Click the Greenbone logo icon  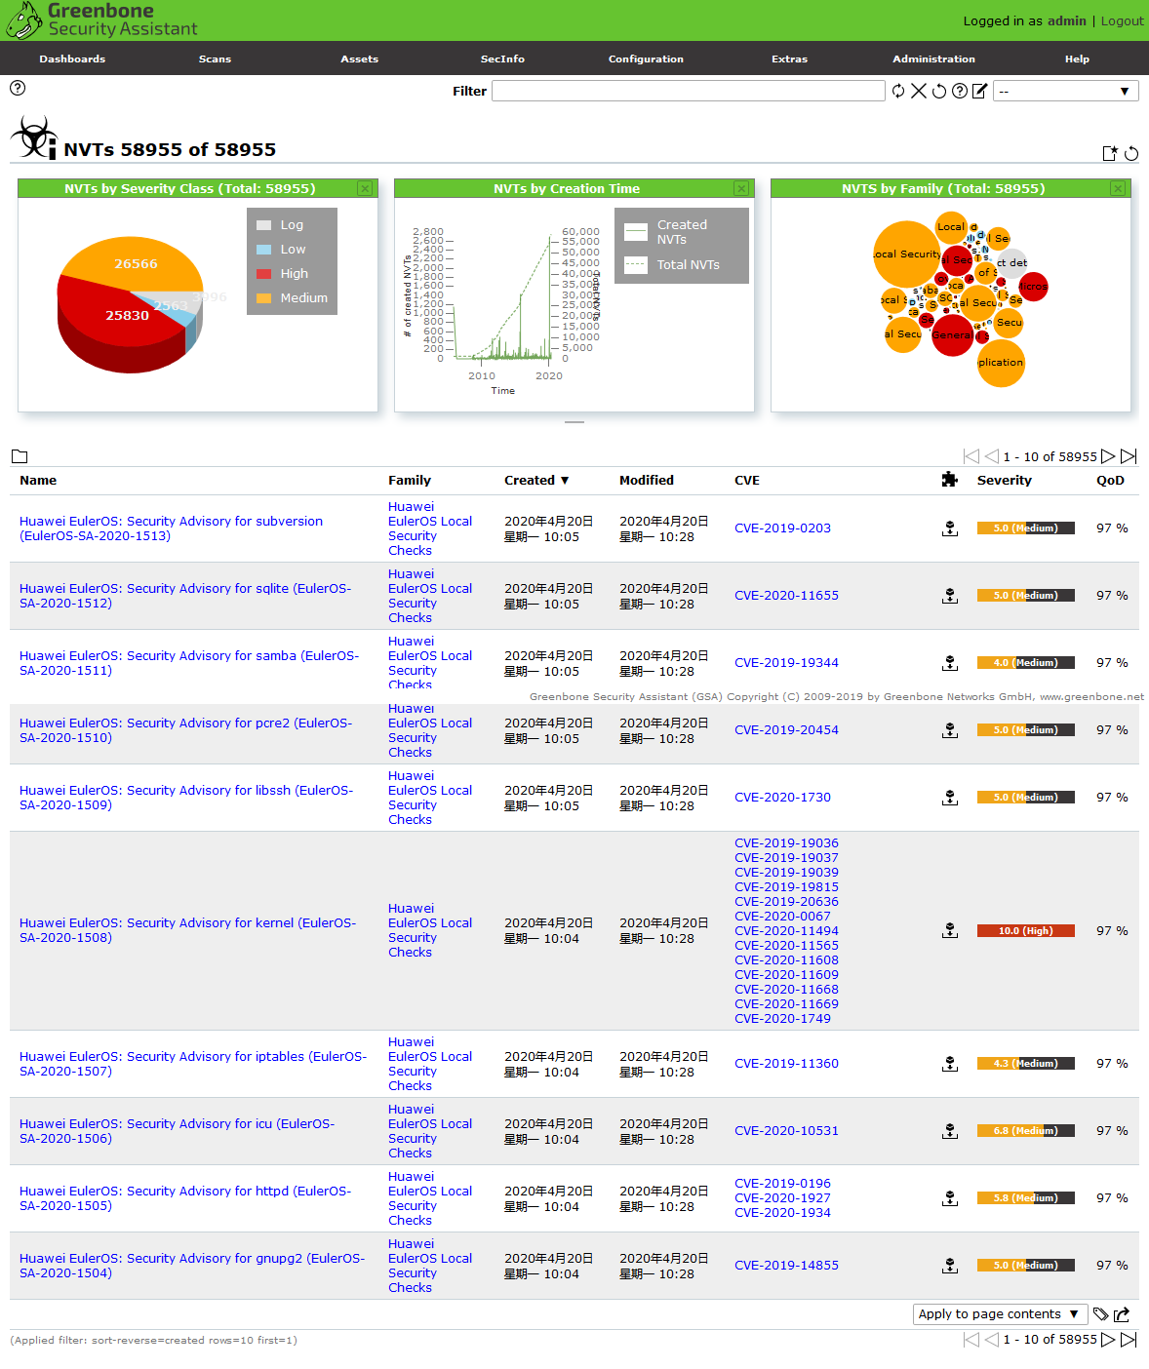(x=24, y=20)
